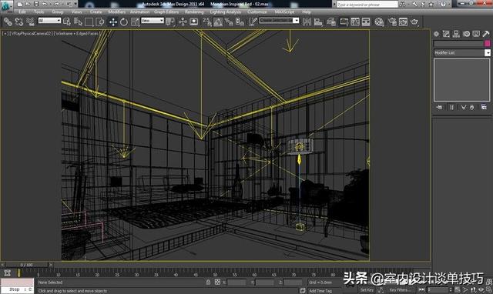The height and width of the screenshot is (294, 493).
Task: Click the Render Production teapot icon
Action: point(414,22)
